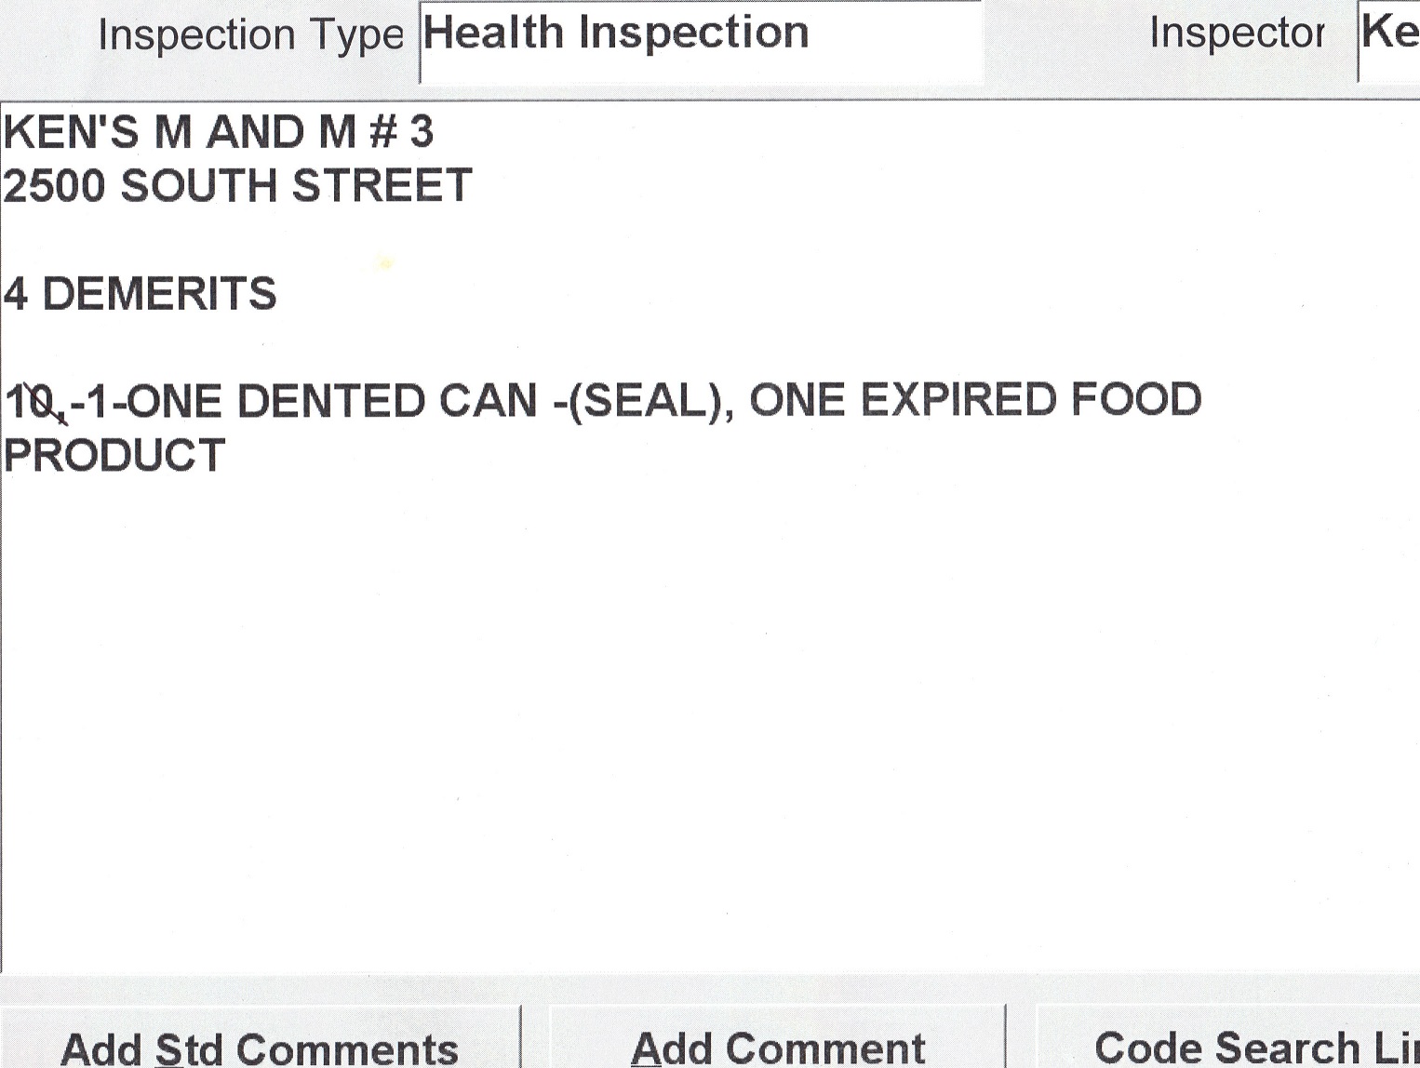Image resolution: width=1420 pixels, height=1068 pixels.
Task: Click the word FOOD in the comment
Action: (1136, 401)
